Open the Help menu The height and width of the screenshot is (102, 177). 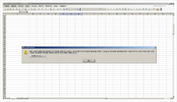63,6
